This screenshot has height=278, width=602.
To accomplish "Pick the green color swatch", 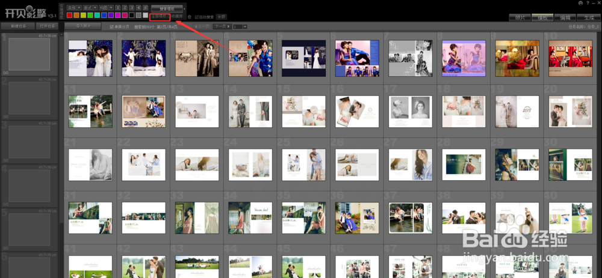I will 90,16.
